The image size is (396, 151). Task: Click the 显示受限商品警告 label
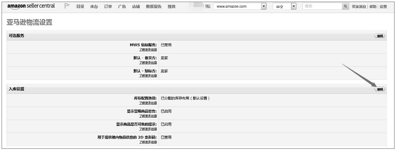coord(142,111)
